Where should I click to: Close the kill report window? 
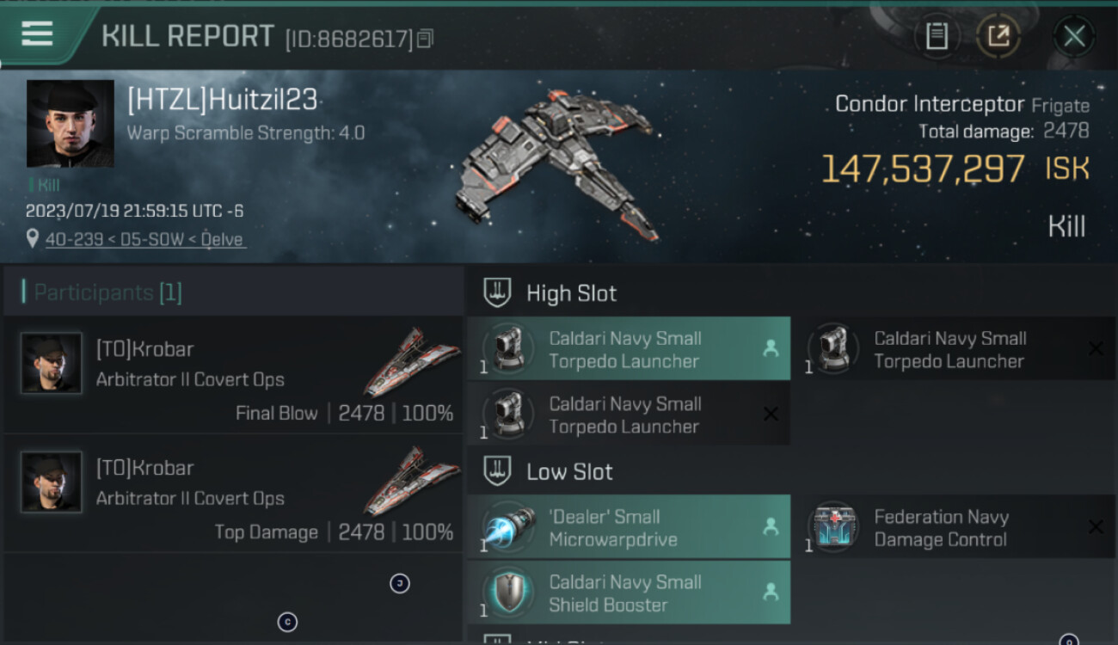coord(1073,36)
